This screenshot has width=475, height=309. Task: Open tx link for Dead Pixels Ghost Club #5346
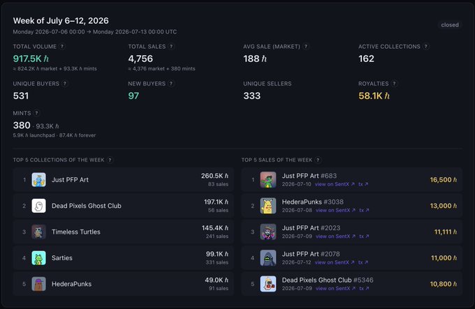[364, 289]
